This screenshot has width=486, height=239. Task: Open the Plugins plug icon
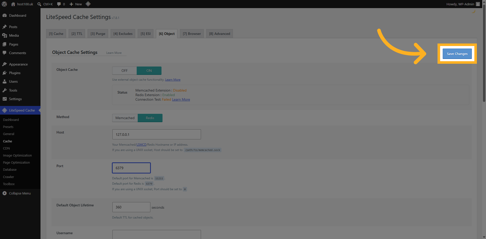pos(5,73)
